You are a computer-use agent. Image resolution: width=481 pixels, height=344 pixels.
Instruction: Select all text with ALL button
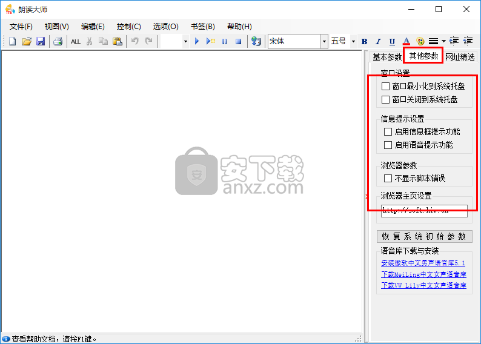coord(76,41)
